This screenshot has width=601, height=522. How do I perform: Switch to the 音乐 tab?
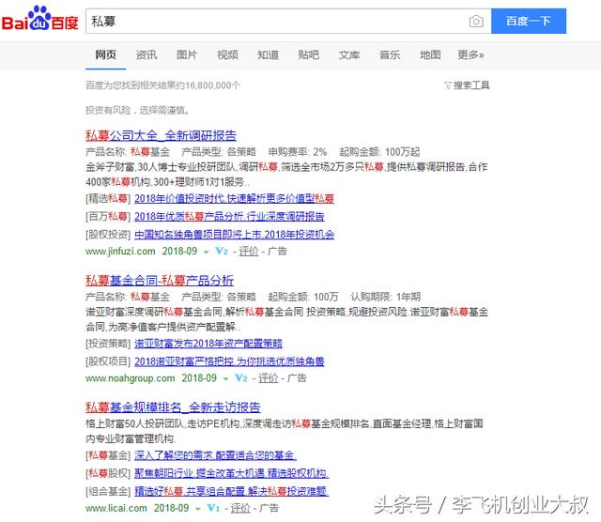(390, 54)
